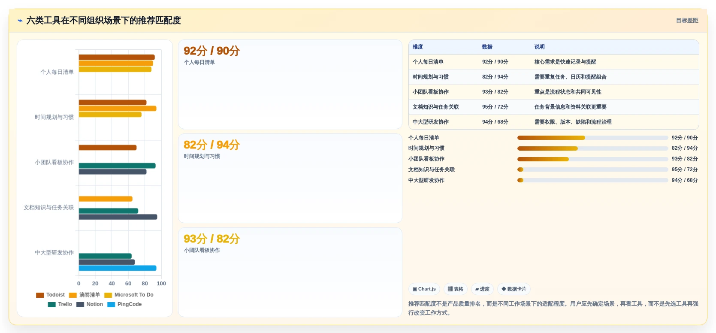Click the 数据卡片 chip
Image resolution: width=716 pixels, height=333 pixels.
pyautogui.click(x=514, y=289)
